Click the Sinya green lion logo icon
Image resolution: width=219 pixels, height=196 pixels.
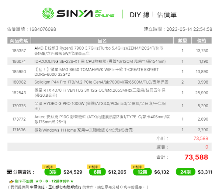[x=48, y=13]
